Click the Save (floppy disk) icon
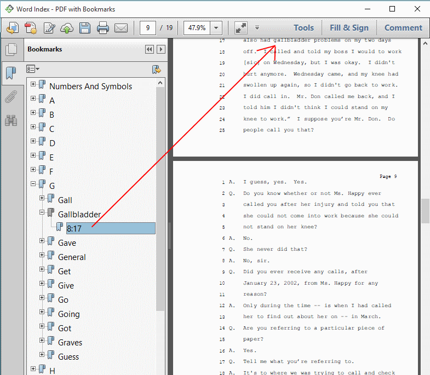This screenshot has height=375, width=430. point(85,28)
